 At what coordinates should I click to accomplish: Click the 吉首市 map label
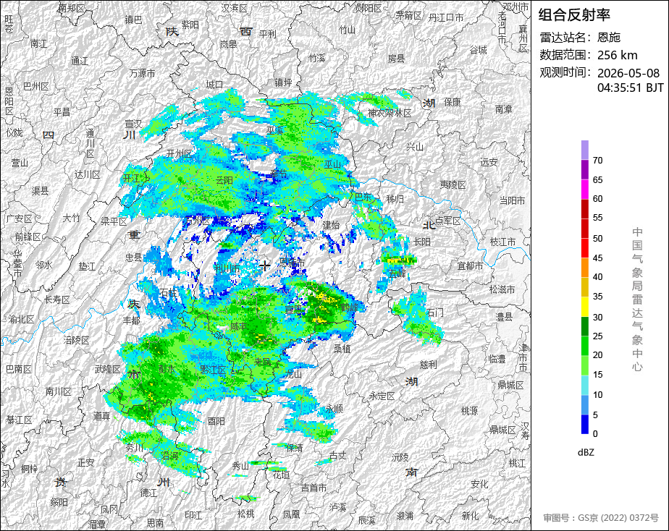pos(314,488)
